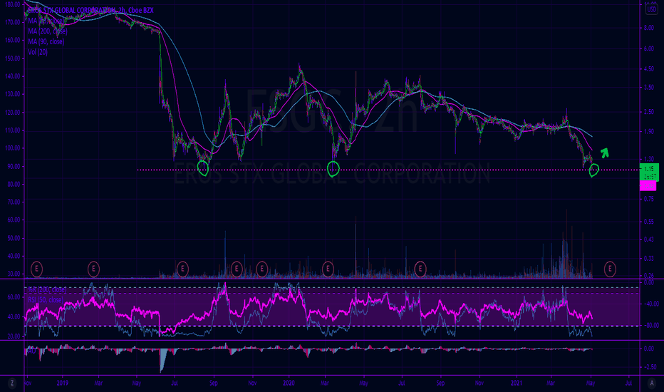Click the -2.50 label on AO scale
Viewport: 664px width, 392px height.
[x=650, y=367]
